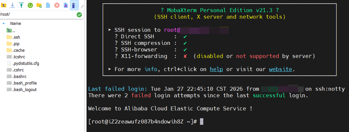Image resolution: width=349 pixels, height=132 pixels.
Task: Select the .pydistutils.cfg file
Action: tap(23, 63)
